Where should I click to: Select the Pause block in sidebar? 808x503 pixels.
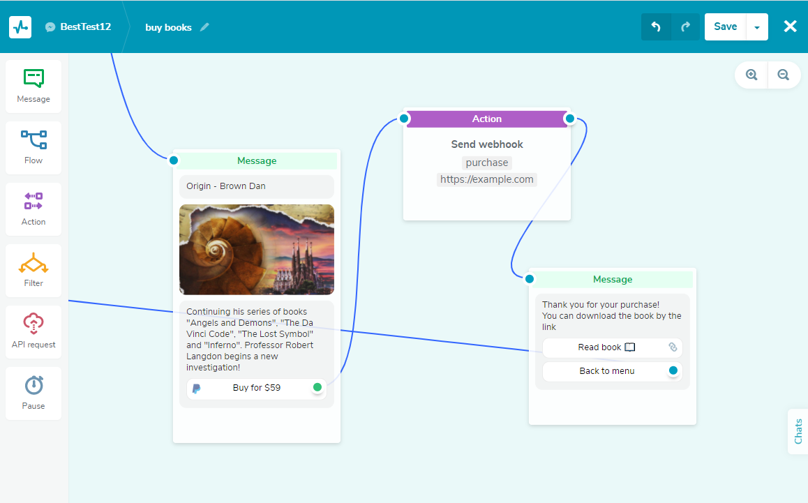(33, 393)
